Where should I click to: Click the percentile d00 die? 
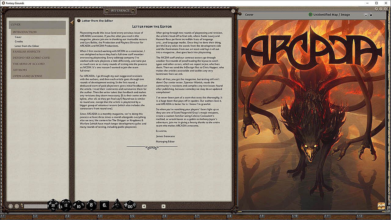click(x=130, y=205)
